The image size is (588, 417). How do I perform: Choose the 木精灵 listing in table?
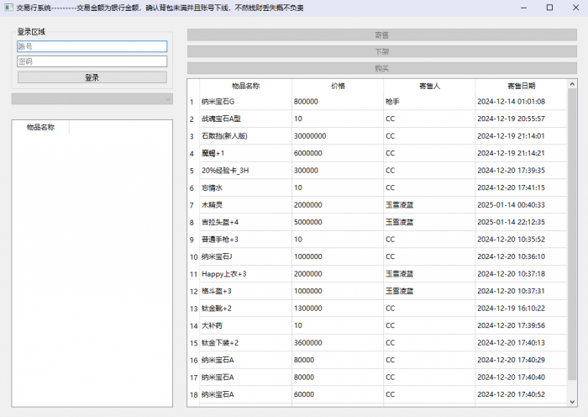point(244,205)
